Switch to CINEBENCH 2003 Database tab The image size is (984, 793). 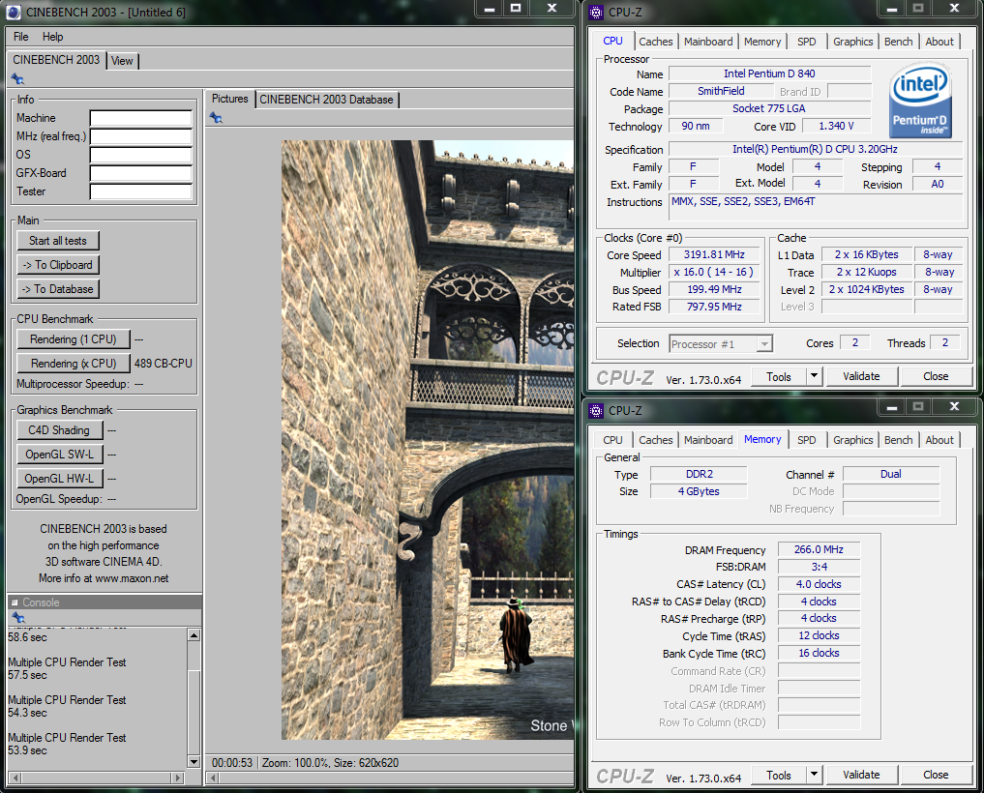click(326, 99)
